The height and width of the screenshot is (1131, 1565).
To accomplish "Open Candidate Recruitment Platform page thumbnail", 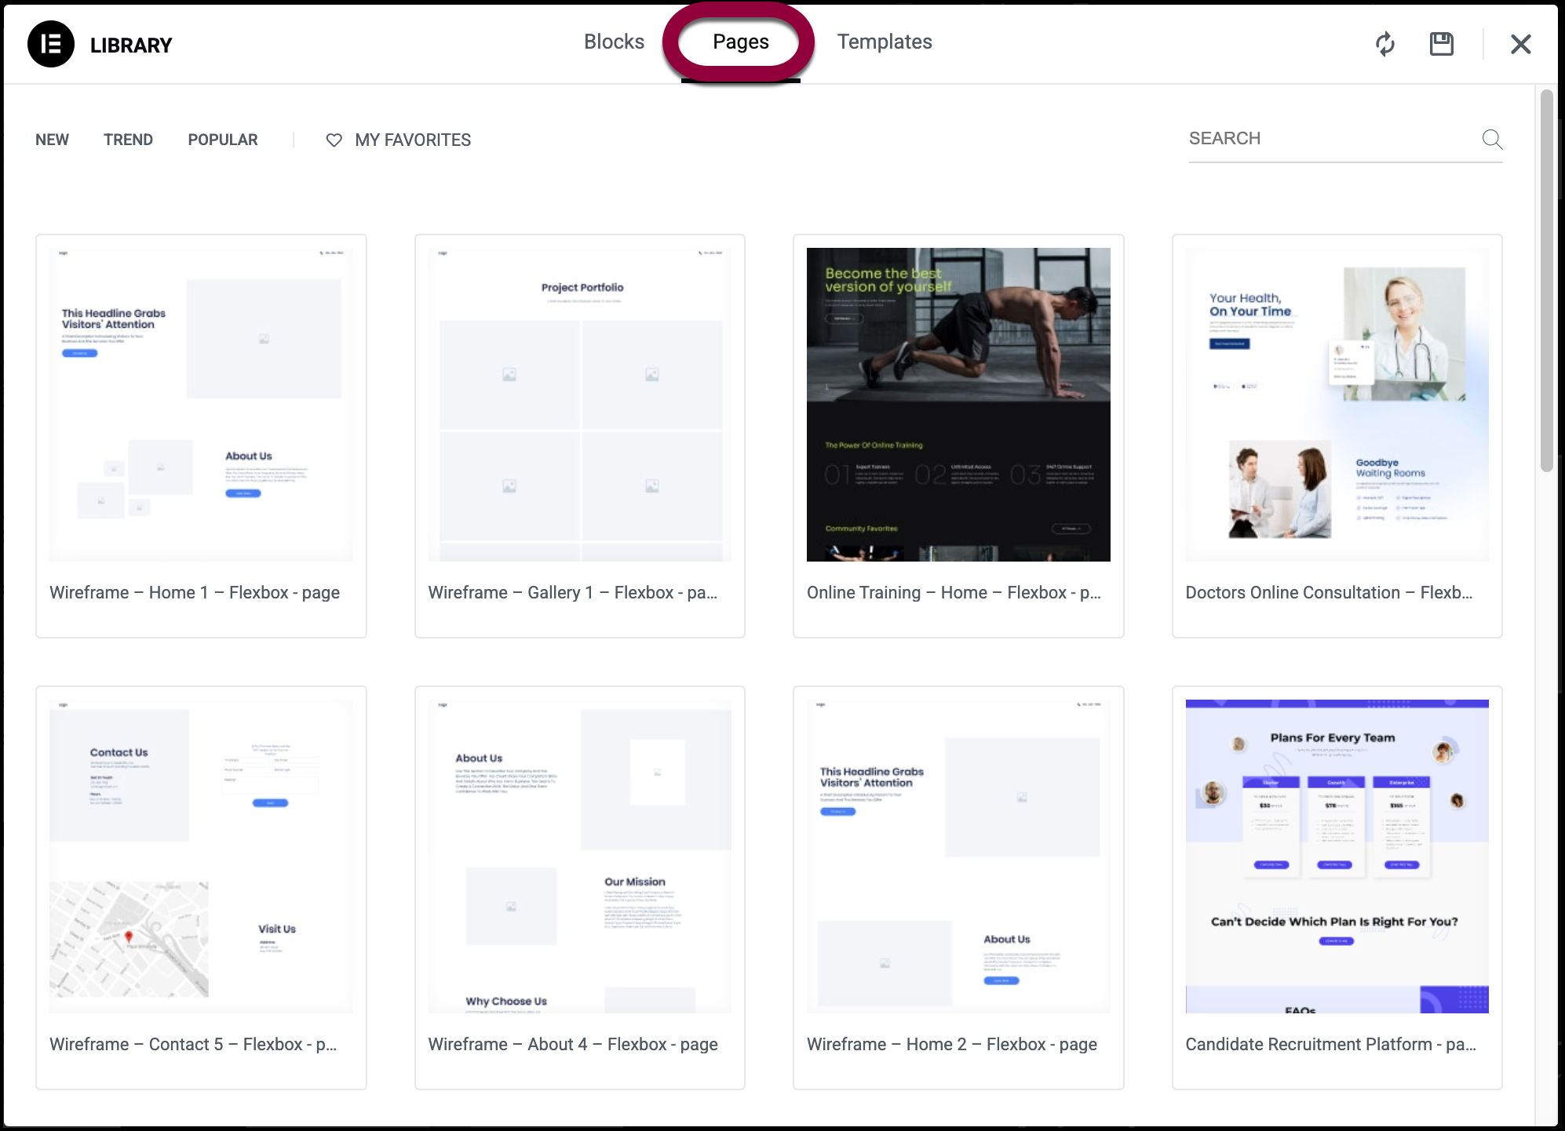I will click(x=1337, y=856).
